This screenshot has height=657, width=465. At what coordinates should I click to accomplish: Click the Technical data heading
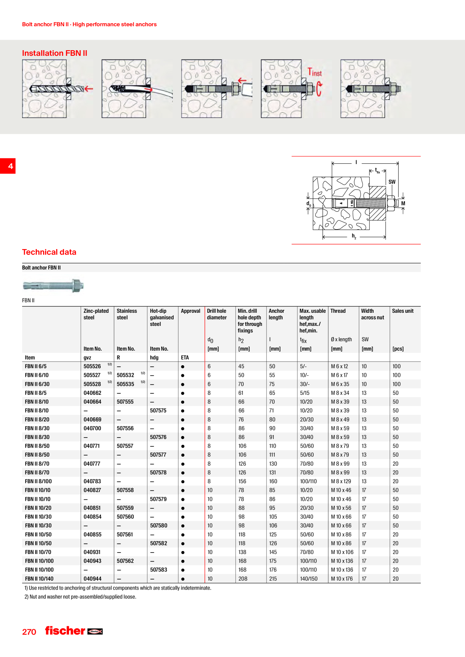coord(49,252)
